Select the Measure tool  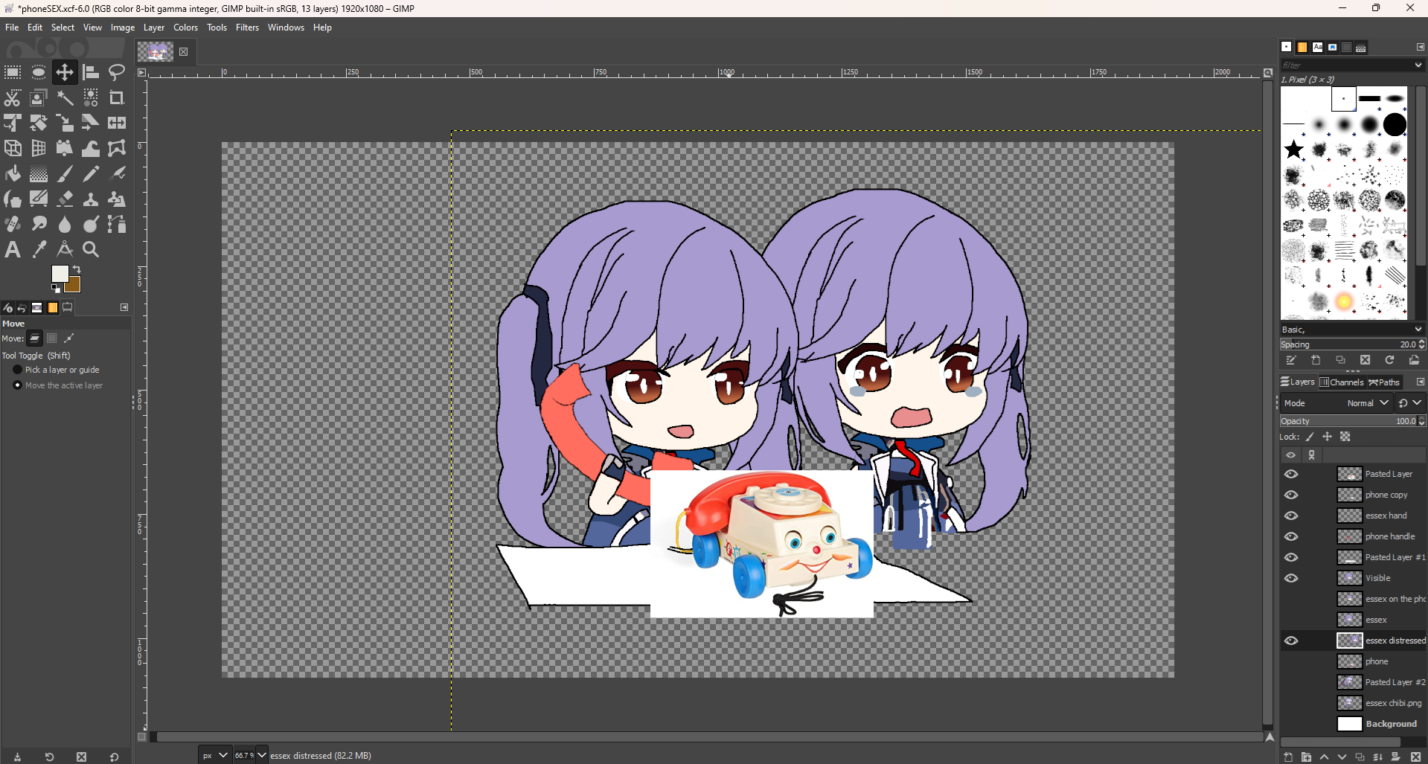[65, 249]
